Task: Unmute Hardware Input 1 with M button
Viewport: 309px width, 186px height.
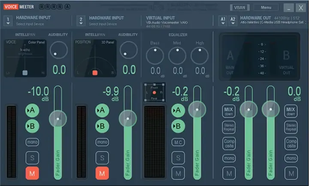Action: coord(32,173)
